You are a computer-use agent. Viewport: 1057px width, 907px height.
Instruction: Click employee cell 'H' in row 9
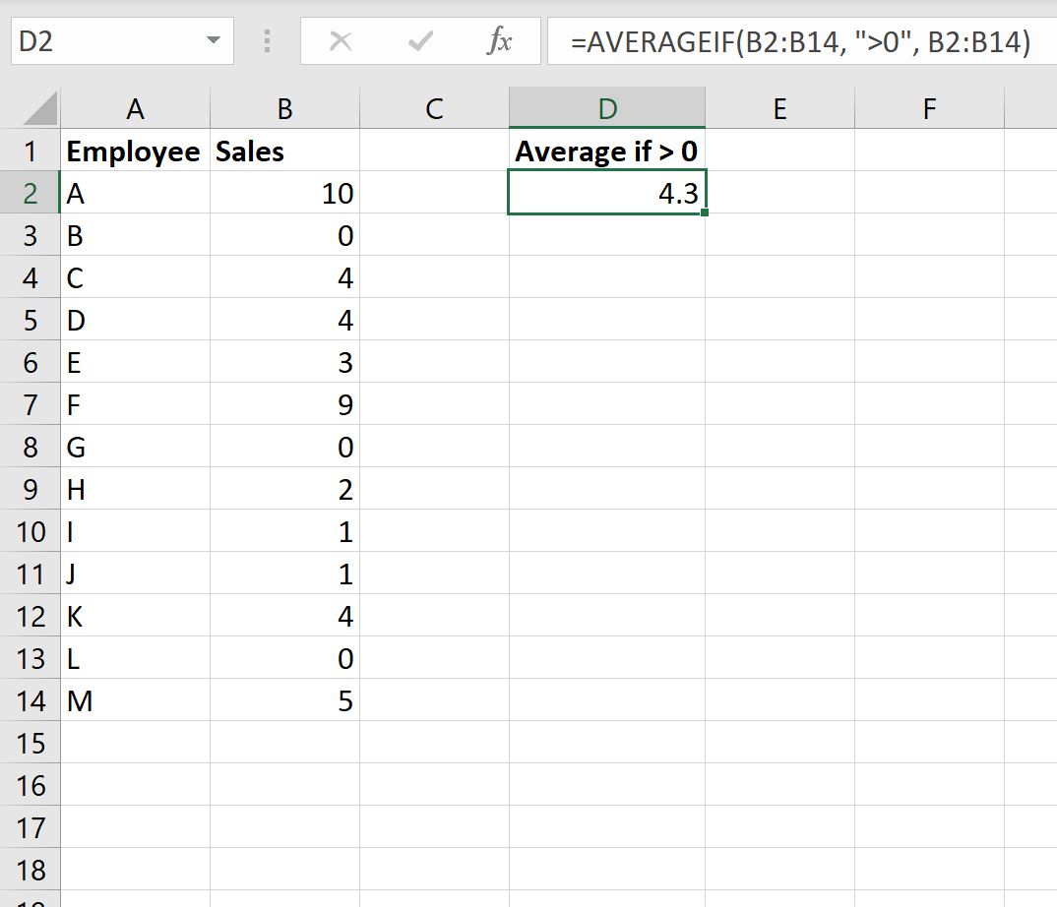click(x=136, y=489)
